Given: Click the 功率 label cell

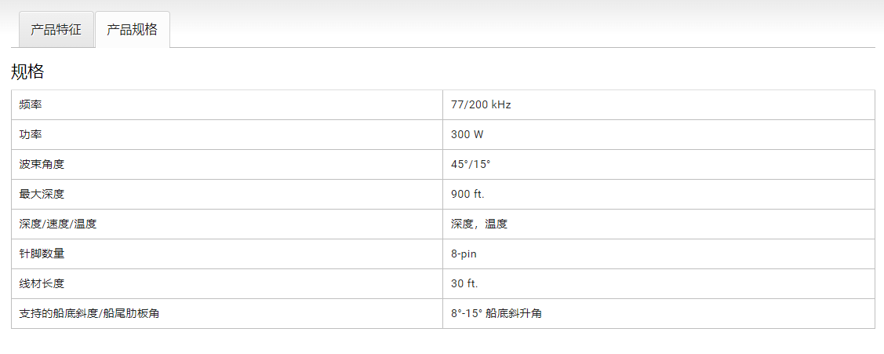Looking at the screenshot, I should pyautogui.click(x=31, y=134).
